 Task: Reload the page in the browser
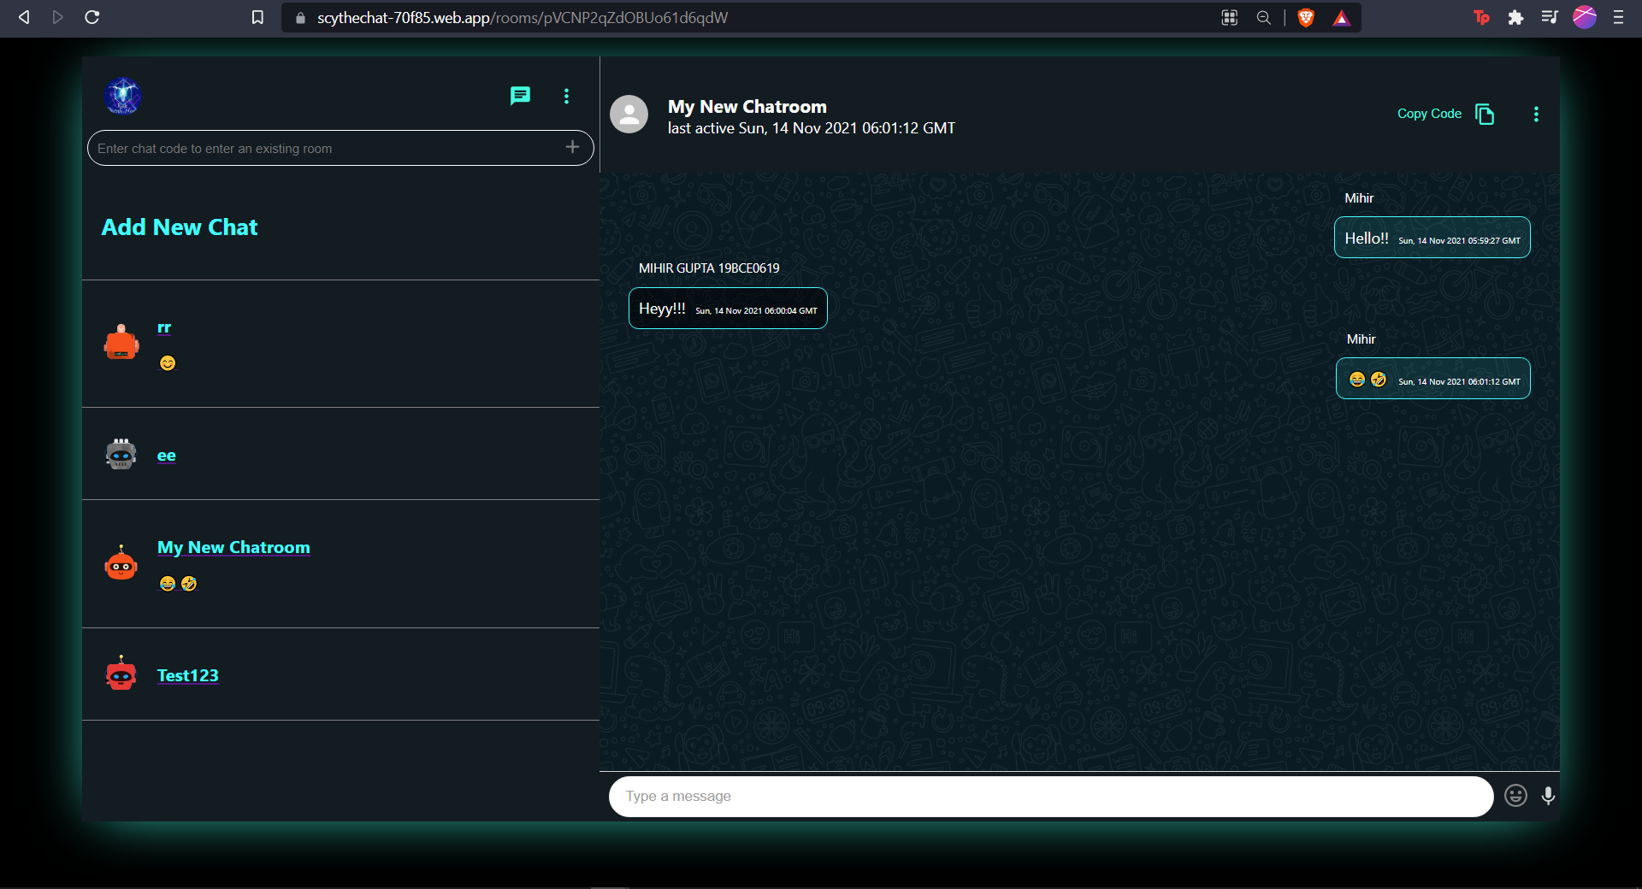click(x=92, y=17)
